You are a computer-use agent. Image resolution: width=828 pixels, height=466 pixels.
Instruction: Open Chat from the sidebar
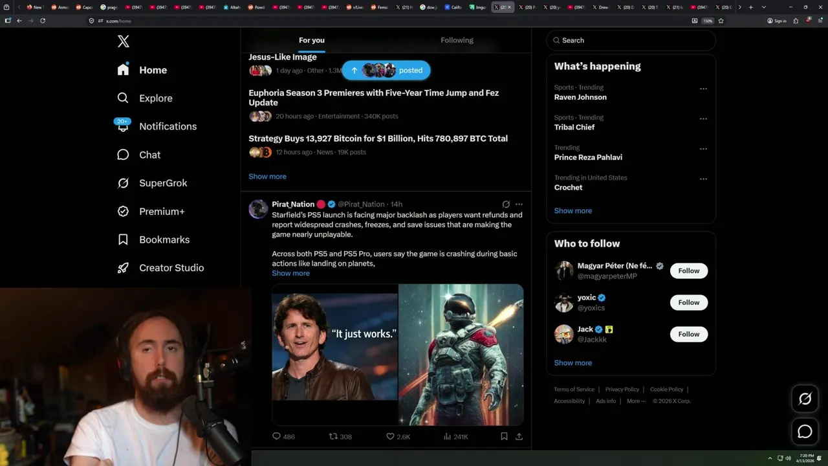[138, 155]
